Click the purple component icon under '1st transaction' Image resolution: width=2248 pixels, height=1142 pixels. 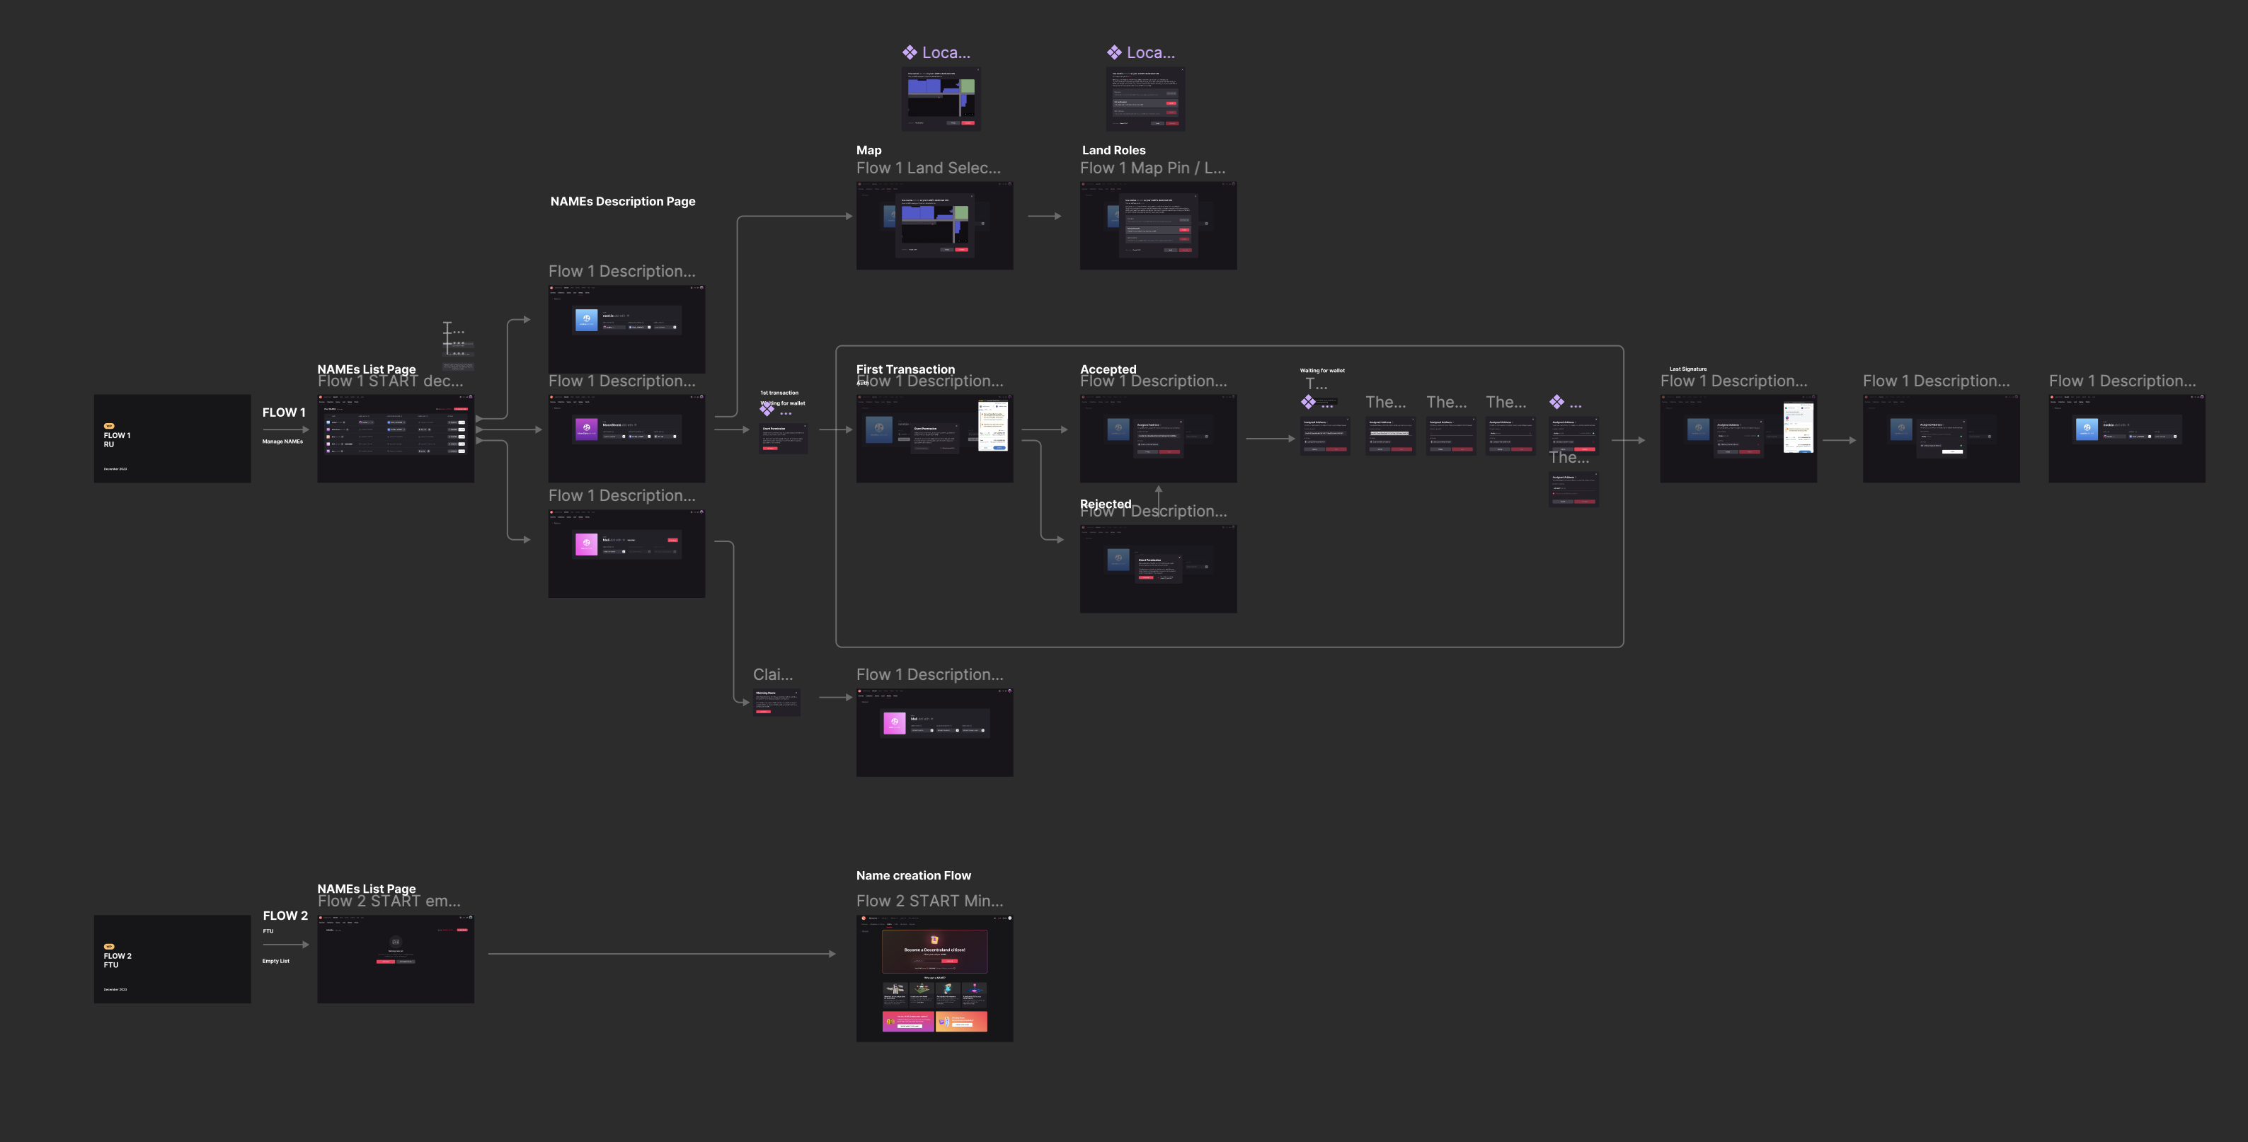click(x=767, y=408)
